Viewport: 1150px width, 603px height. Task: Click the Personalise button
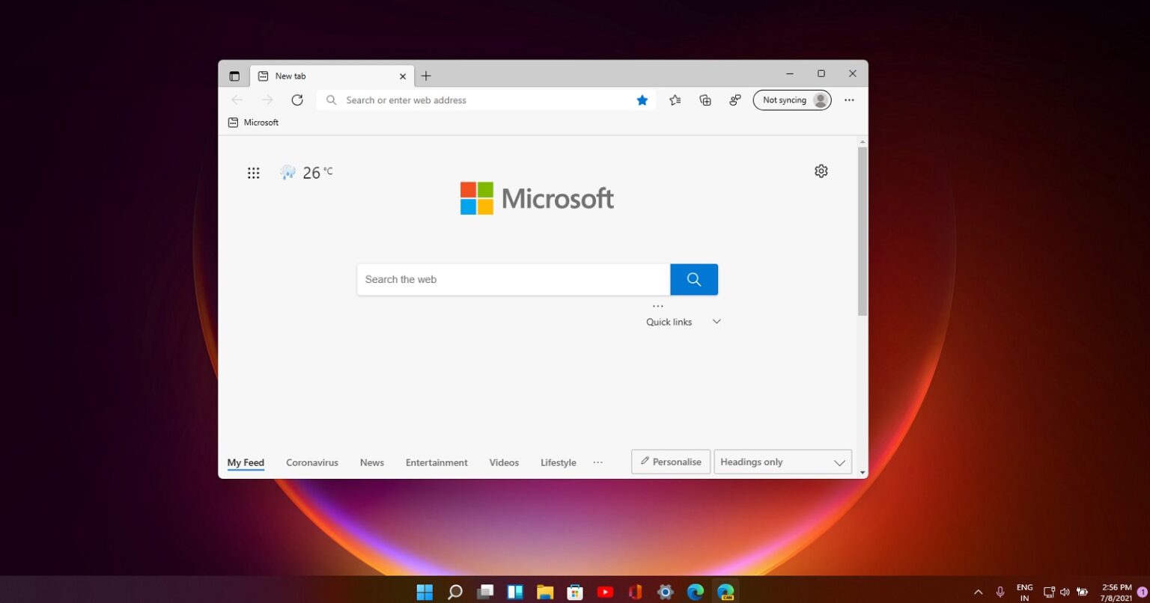[670, 462]
